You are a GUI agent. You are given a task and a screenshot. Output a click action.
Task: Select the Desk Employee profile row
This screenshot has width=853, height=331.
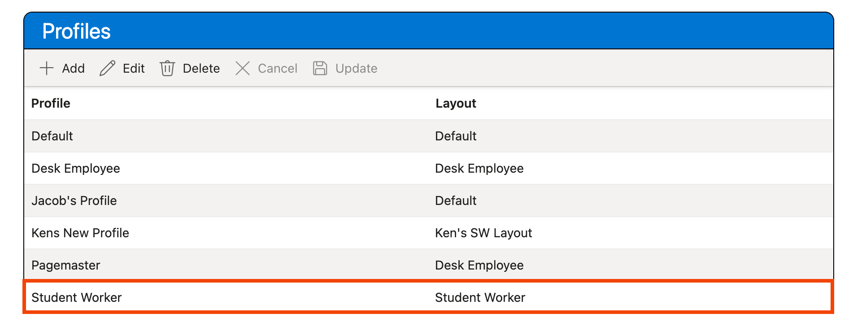point(76,168)
